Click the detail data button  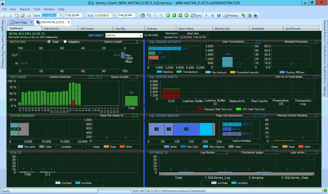(x=193, y=33)
